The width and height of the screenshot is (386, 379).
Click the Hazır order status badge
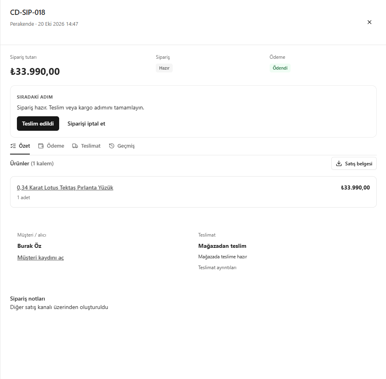point(164,68)
